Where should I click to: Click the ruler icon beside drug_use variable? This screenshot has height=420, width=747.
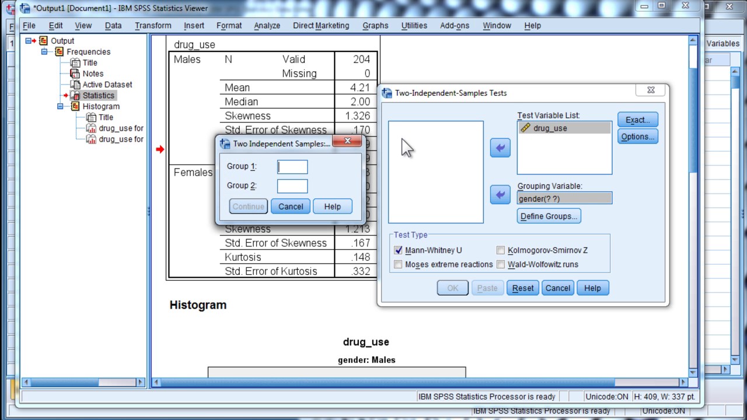(525, 128)
